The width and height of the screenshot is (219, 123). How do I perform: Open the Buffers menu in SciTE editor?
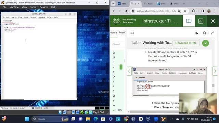[x=50, y=17]
